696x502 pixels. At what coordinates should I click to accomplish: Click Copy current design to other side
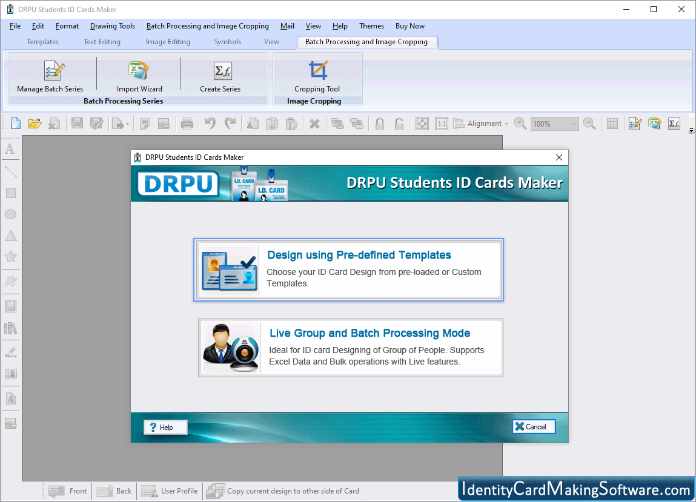click(283, 491)
